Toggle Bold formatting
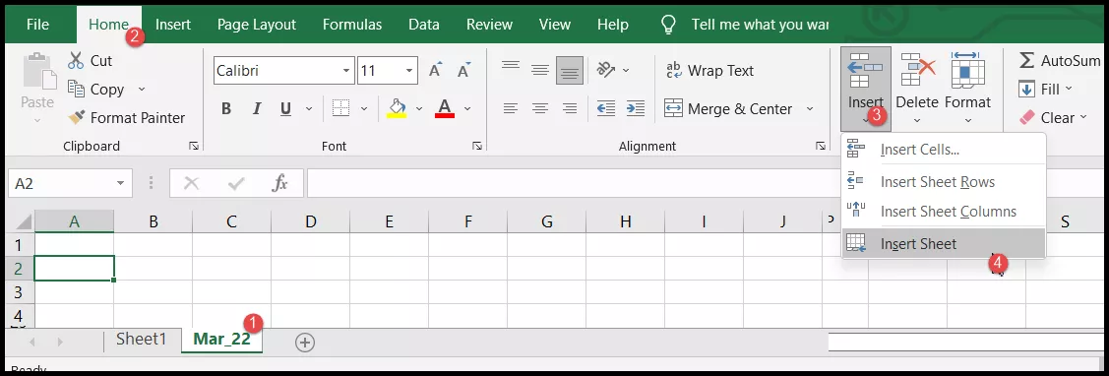 226,109
